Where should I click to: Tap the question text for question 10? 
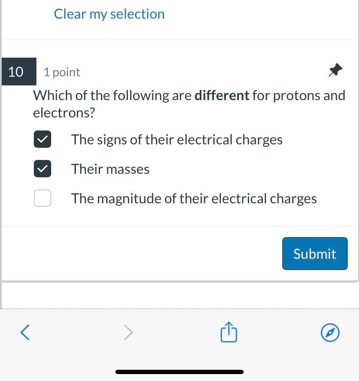[189, 104]
